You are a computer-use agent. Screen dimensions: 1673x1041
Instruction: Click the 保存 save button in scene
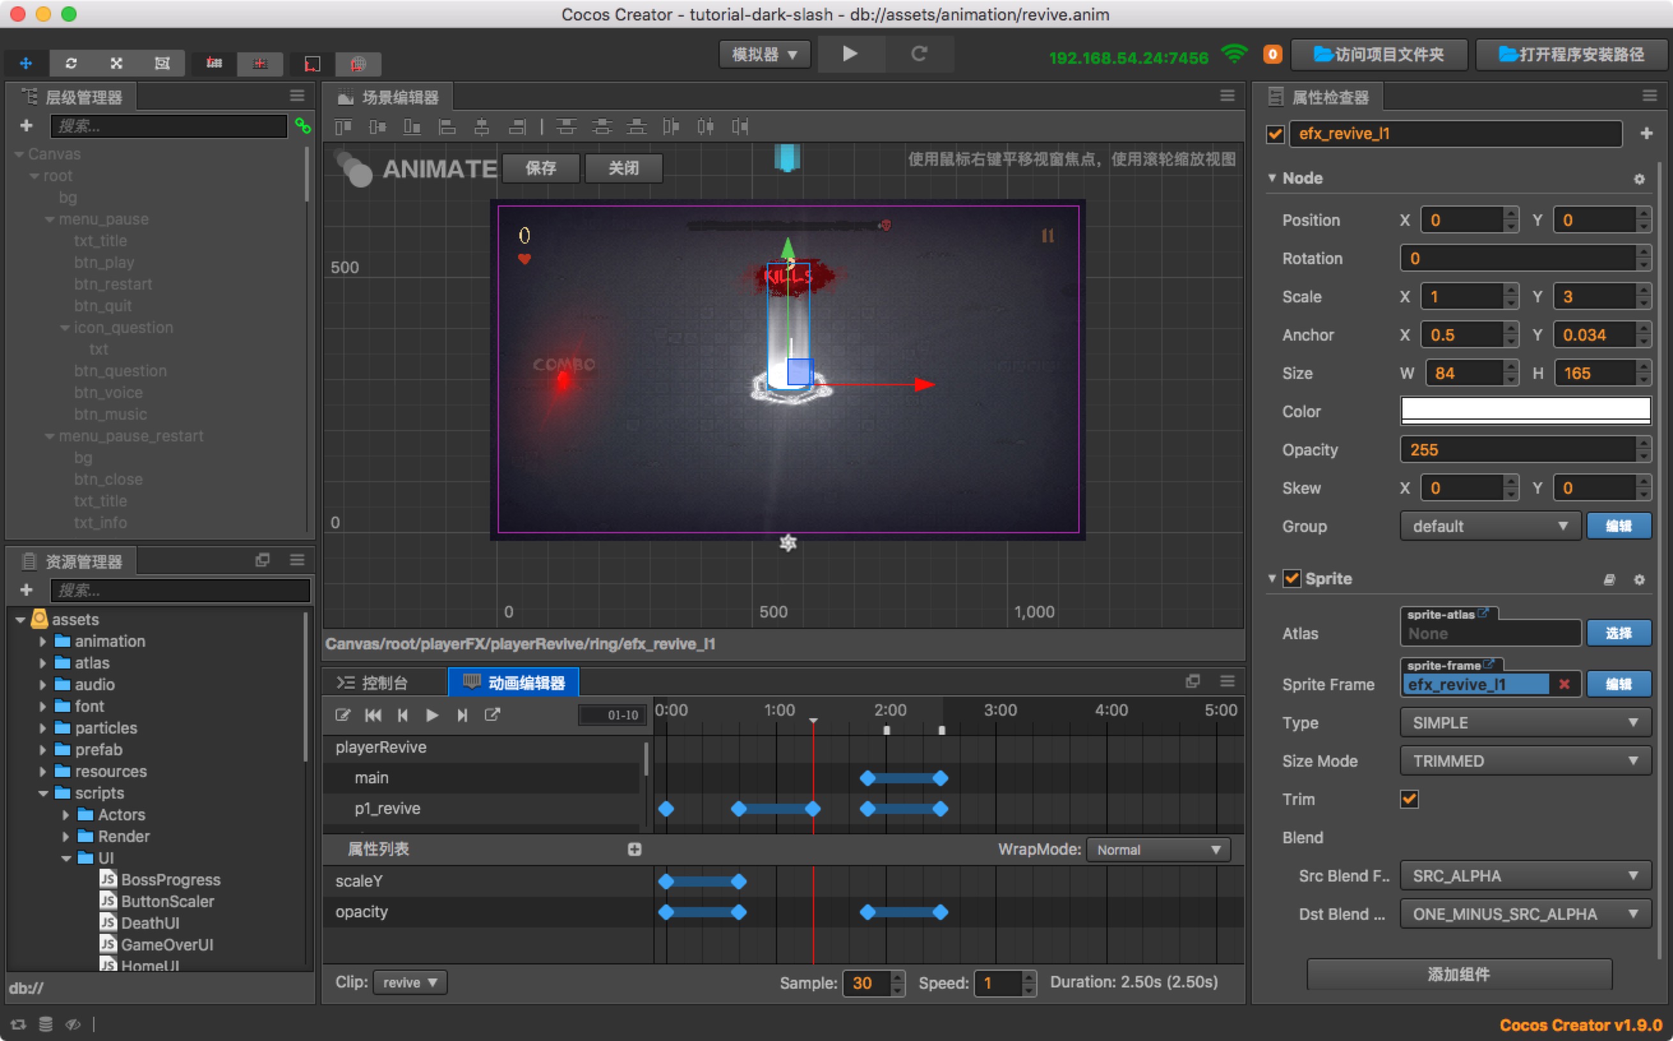coord(540,168)
